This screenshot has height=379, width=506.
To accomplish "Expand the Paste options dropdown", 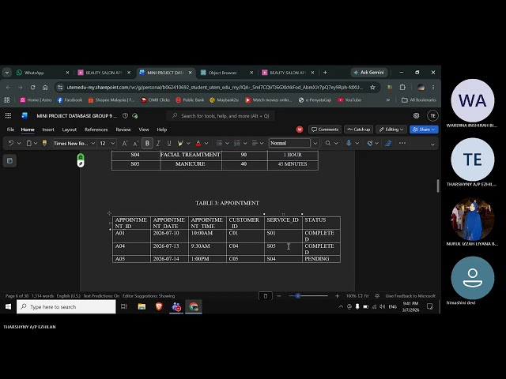I will [x=36, y=143].
